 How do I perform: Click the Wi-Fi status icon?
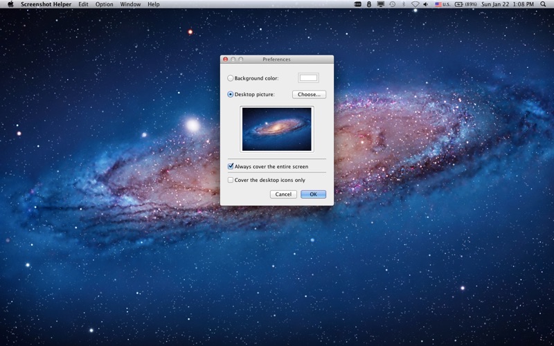(x=415, y=4)
